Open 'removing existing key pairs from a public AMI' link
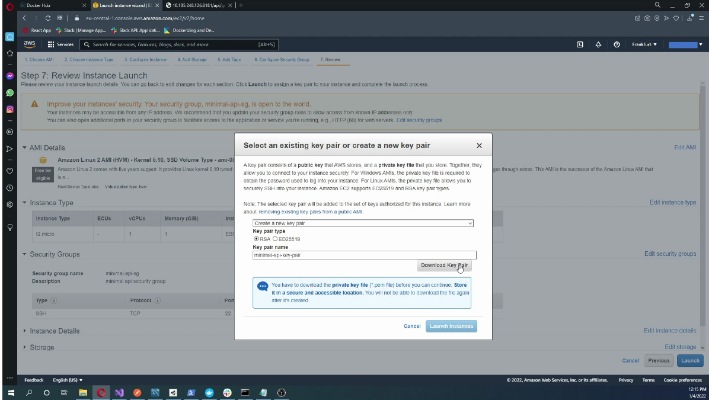 pyautogui.click(x=311, y=212)
